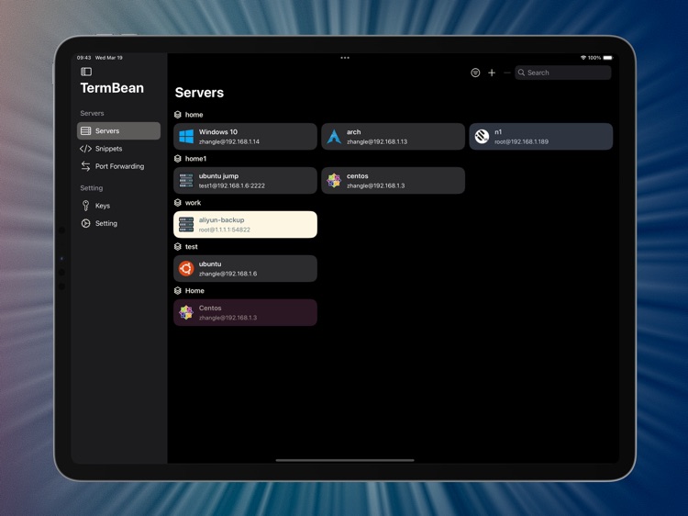Open the filter menu icon
Screen dimensions: 688x516
(475, 73)
